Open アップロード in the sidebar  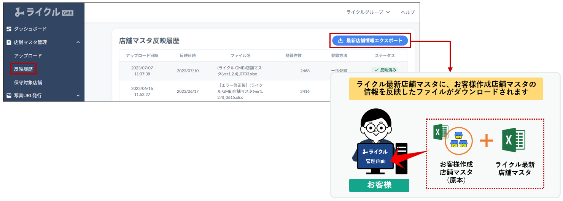point(28,56)
